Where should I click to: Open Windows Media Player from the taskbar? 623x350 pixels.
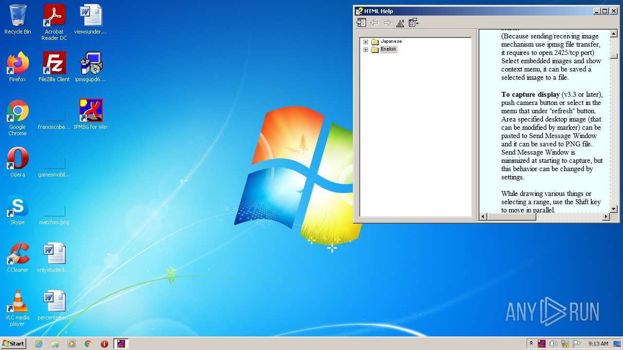[72, 344]
